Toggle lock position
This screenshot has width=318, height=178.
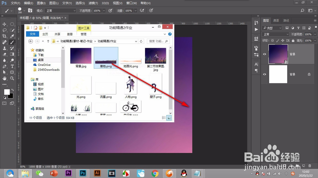coord(283,41)
